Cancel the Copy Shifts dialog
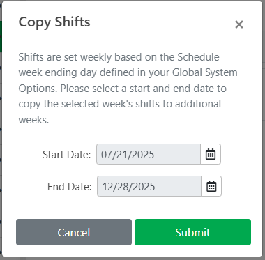The height and width of the screenshot is (260, 265). click(74, 232)
